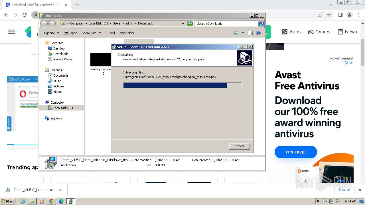365x205 pixels.
Task: Select Desktop under Favorites
Action: pos(59,48)
